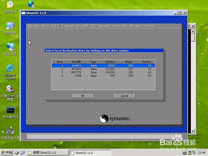Select drive 2 row with 953869 MB
The height and width of the screenshot is (156, 208).
[x=103, y=69]
